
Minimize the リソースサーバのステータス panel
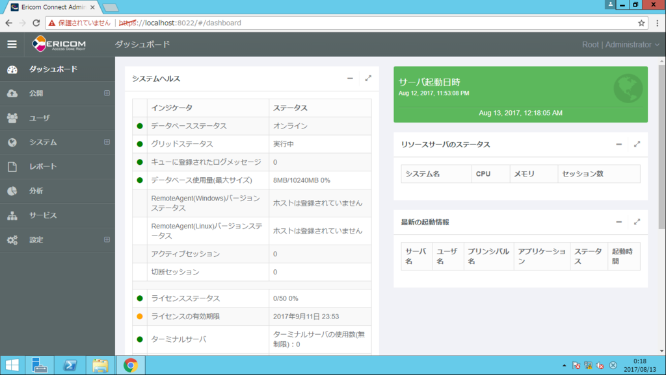pyautogui.click(x=619, y=144)
